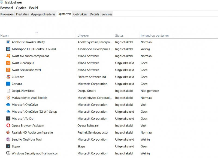
Task: Click the Microsoft To Do icon
Action: point(8,119)
